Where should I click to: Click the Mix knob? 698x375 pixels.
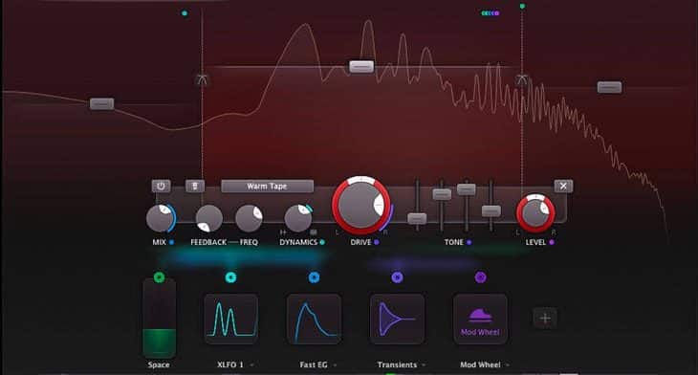point(161,219)
